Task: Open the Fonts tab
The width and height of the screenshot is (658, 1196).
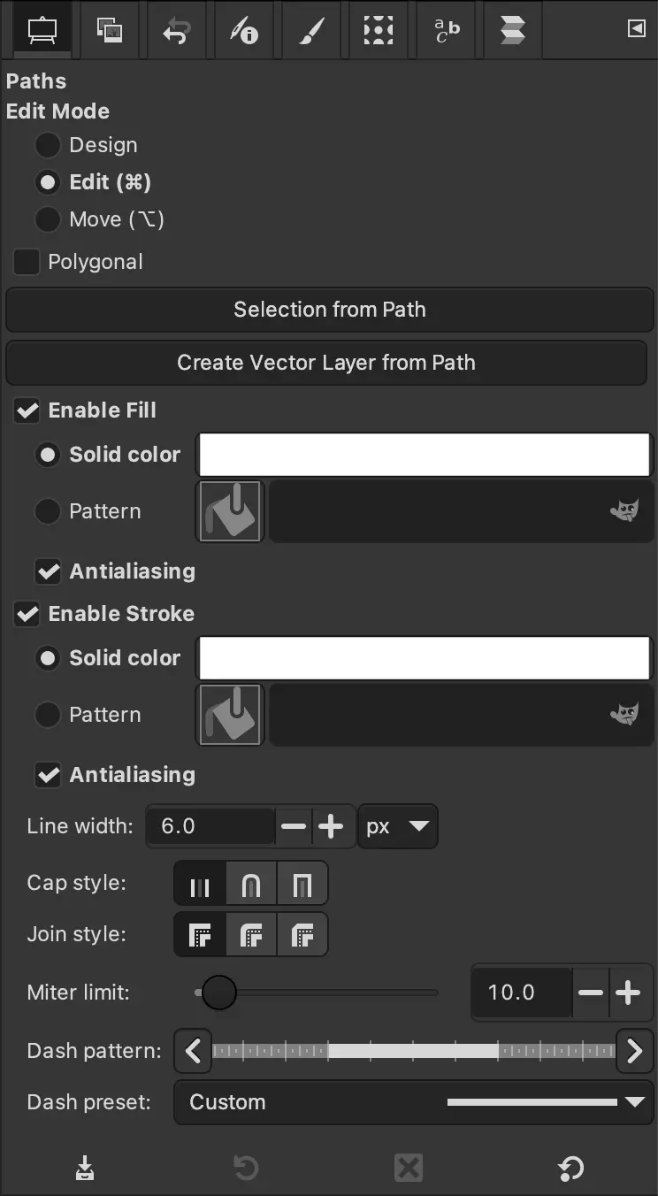Action: click(447, 30)
